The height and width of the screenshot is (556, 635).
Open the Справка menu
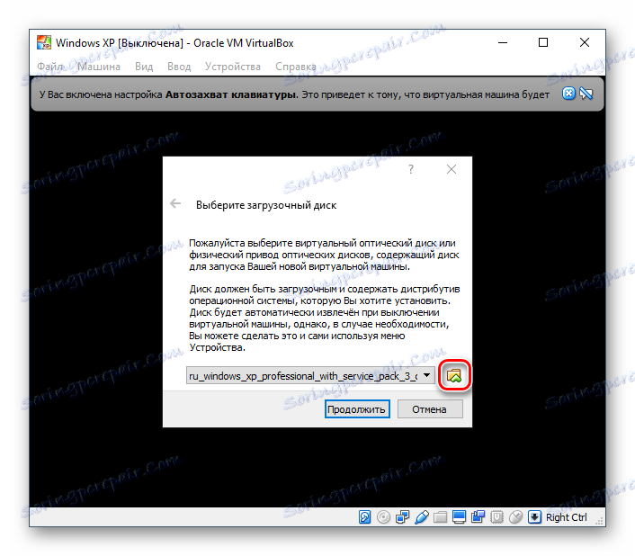(296, 67)
